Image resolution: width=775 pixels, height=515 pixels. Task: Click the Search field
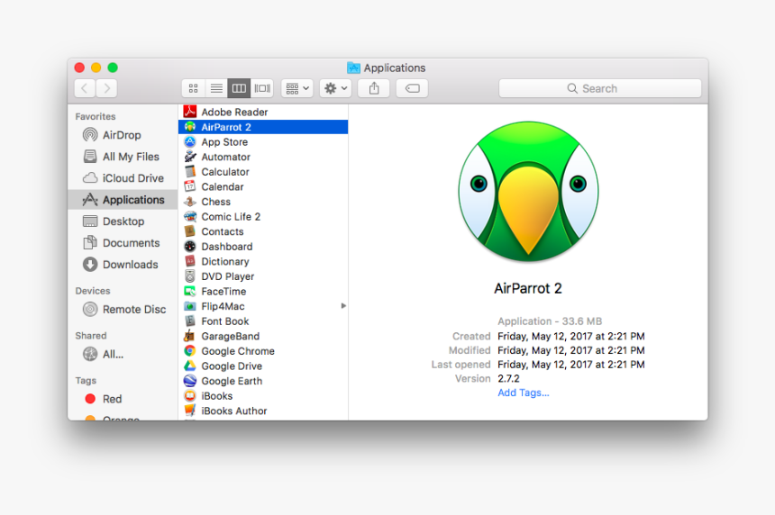click(x=600, y=88)
